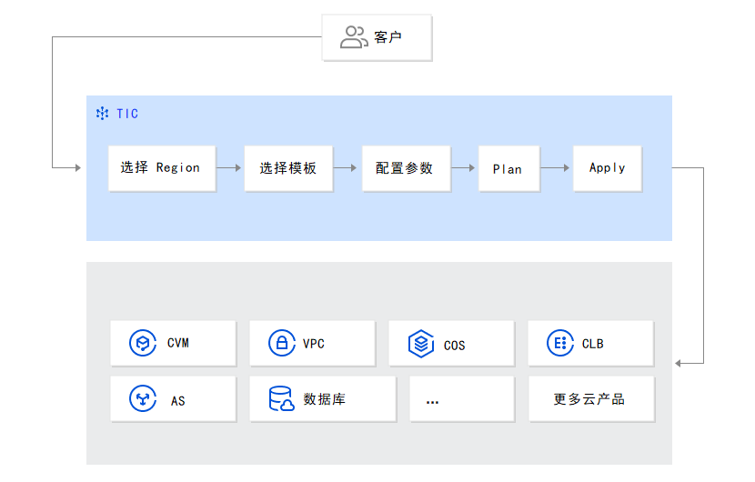Click the 数据库 label text

(x=325, y=399)
